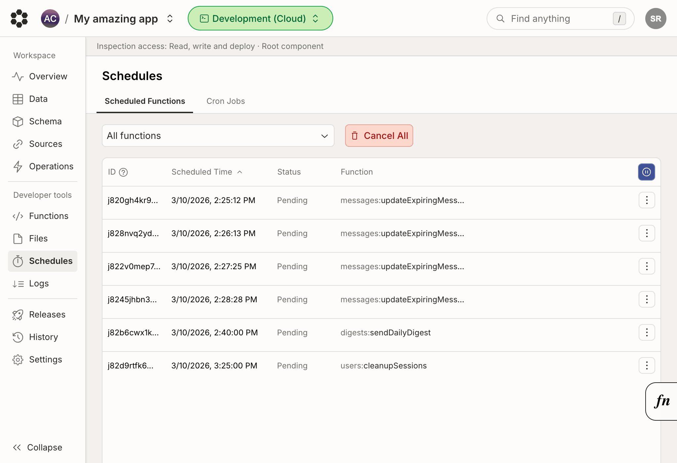Click the Convex logo icon
The height and width of the screenshot is (463, 677).
19,19
